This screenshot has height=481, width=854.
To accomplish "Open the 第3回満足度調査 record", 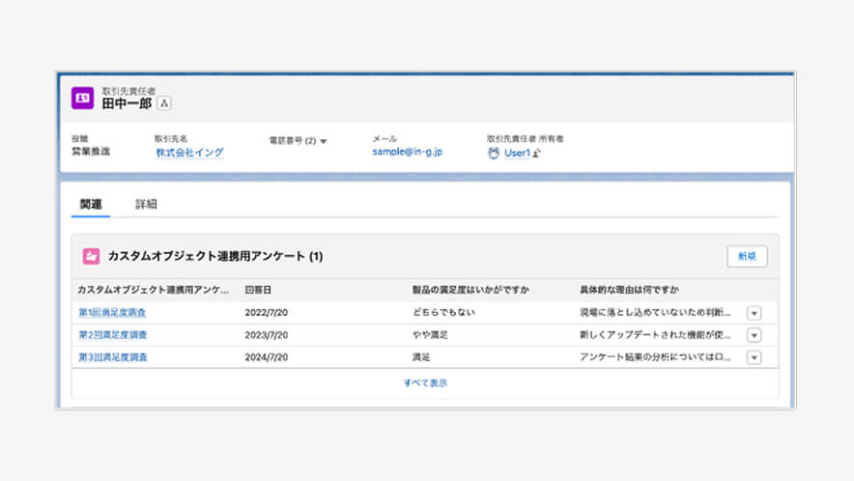I will coord(113,357).
